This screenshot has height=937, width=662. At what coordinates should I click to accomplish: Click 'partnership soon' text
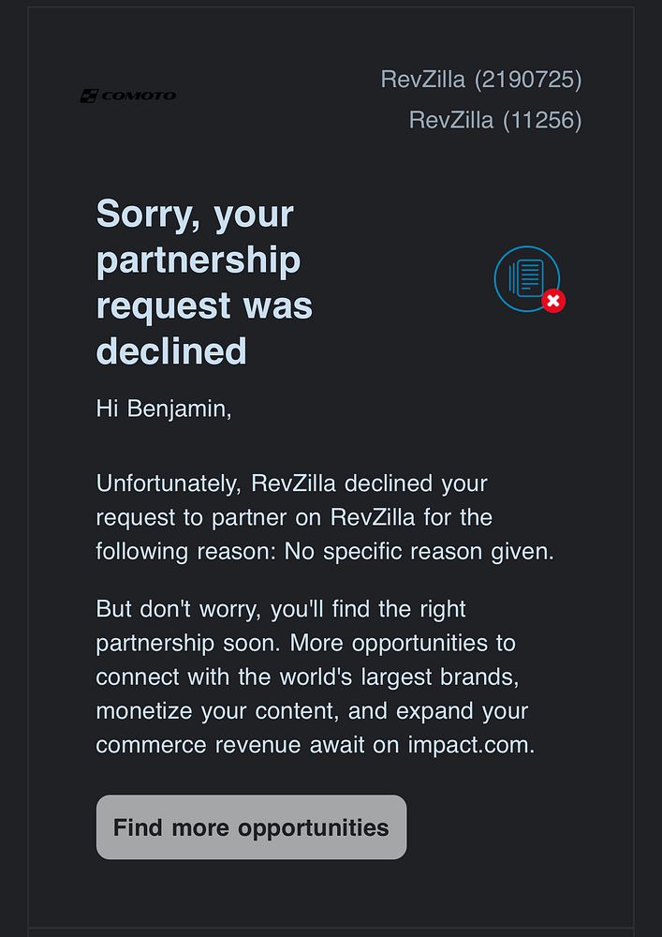click(188, 643)
